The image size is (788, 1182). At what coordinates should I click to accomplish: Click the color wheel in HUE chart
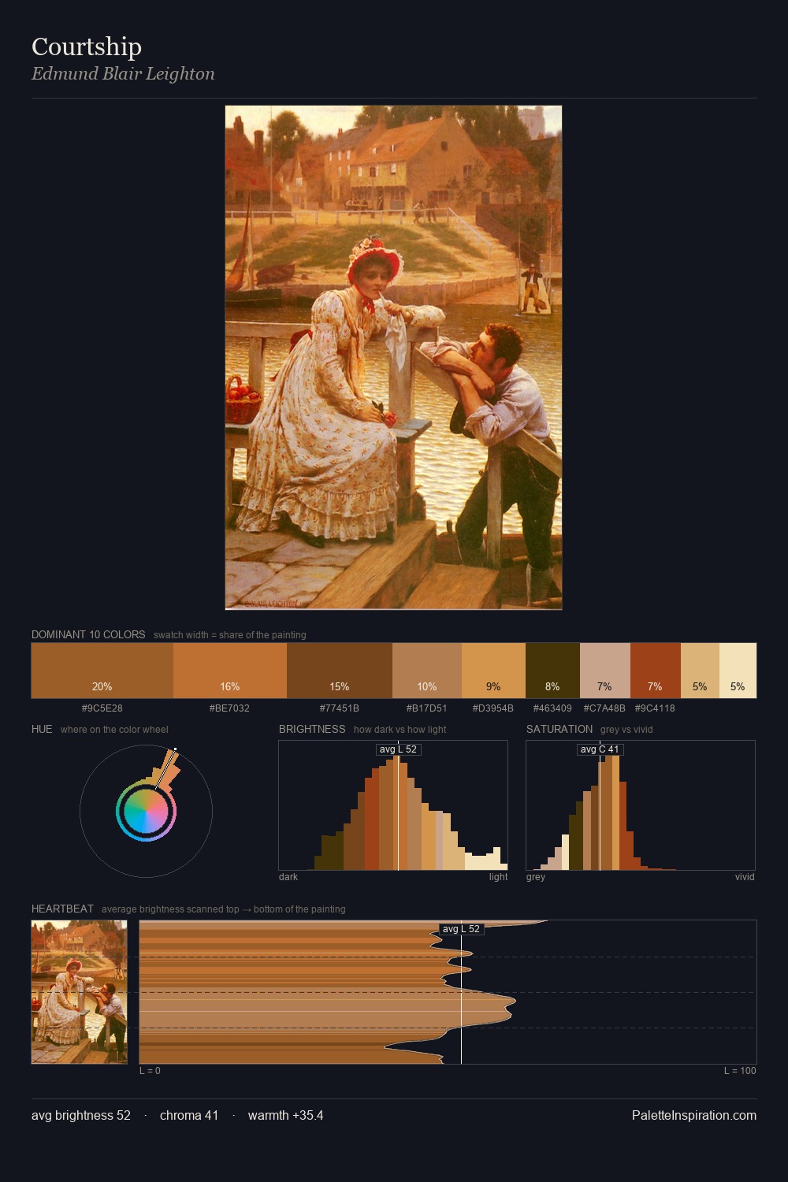click(x=146, y=811)
